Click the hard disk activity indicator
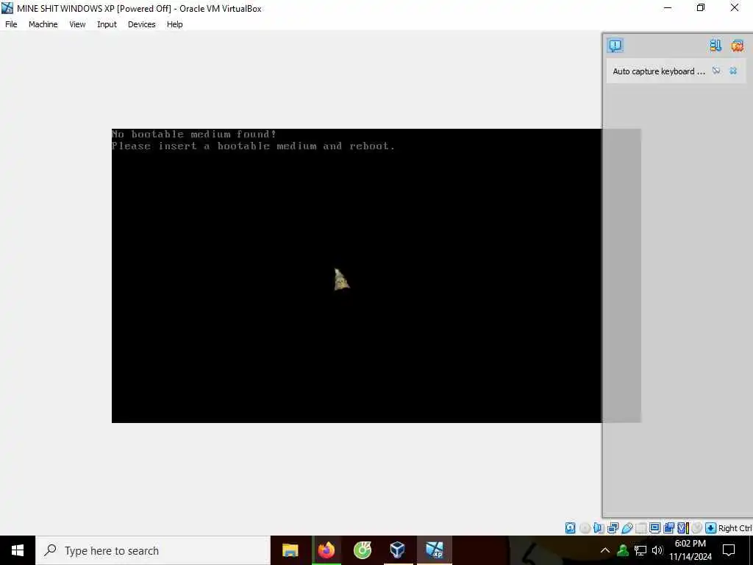This screenshot has width=753, height=565. point(570,528)
